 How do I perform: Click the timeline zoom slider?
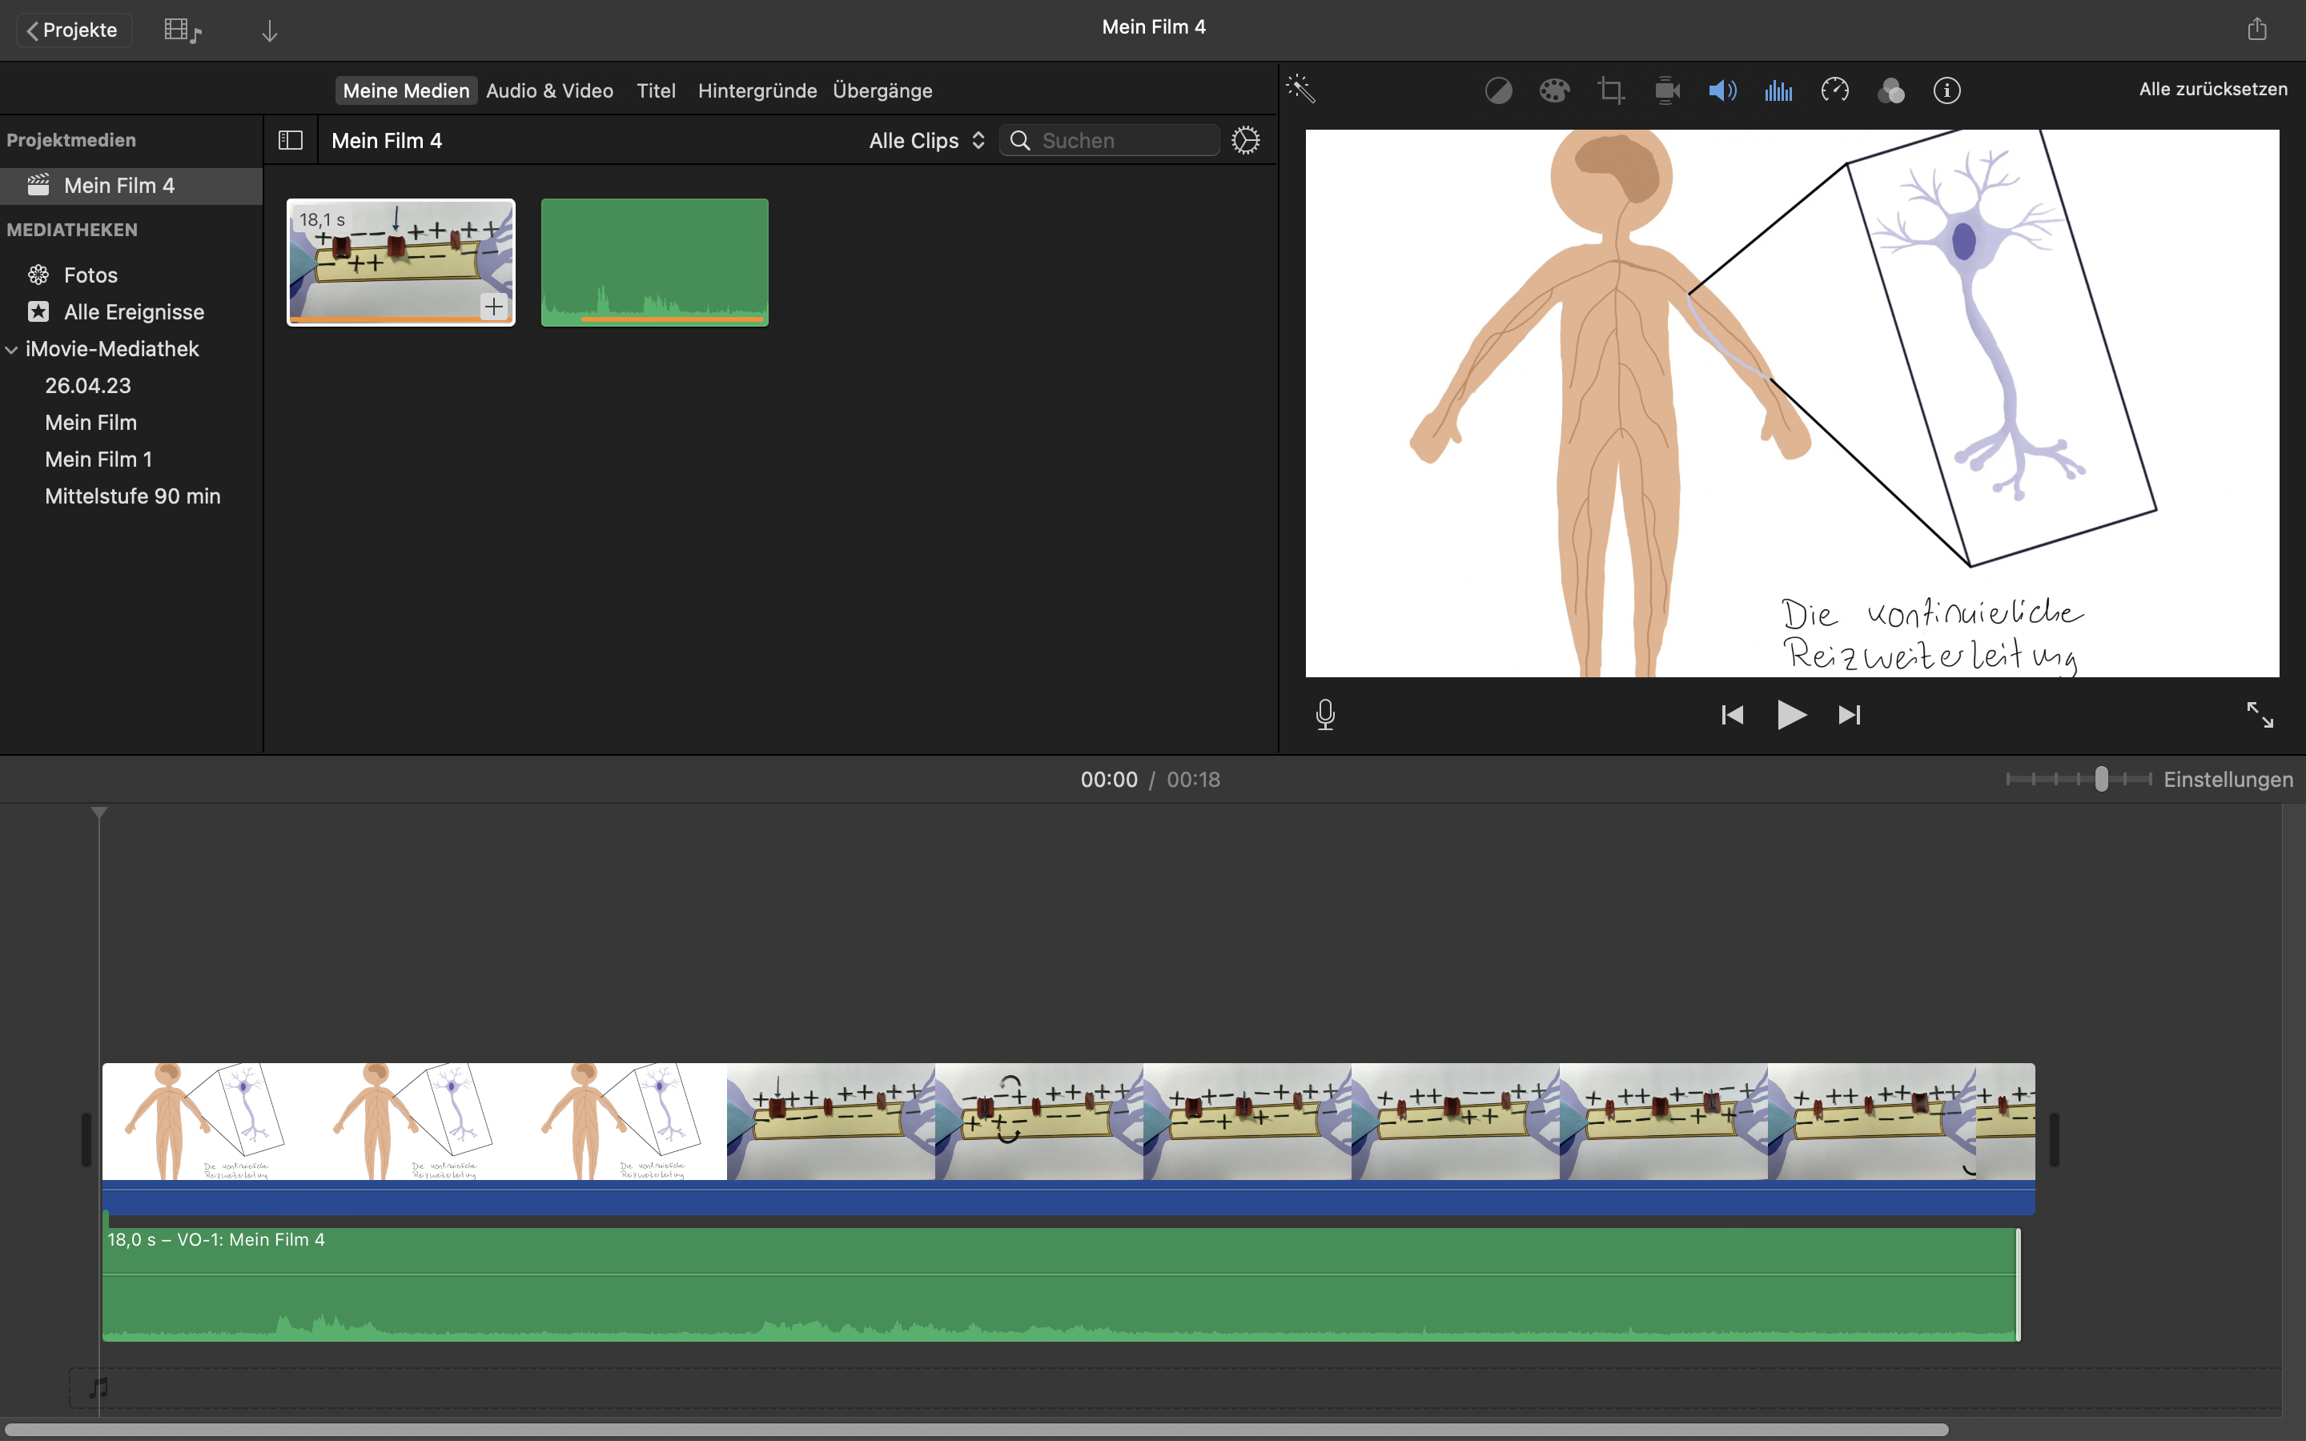pos(2101,780)
